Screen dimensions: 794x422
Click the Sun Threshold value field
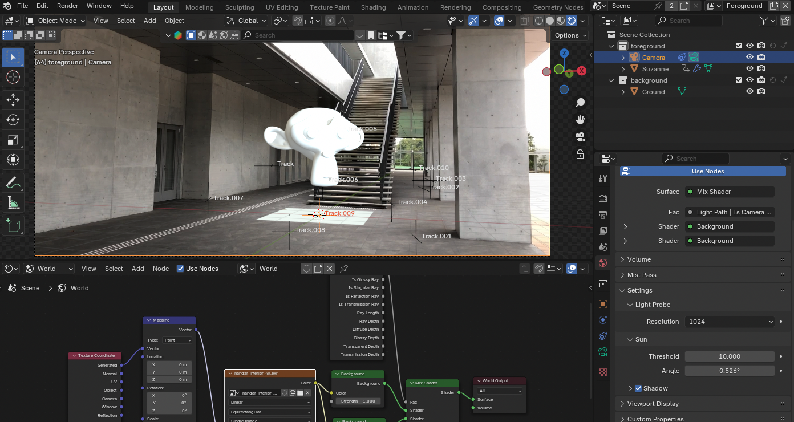pyautogui.click(x=729, y=356)
